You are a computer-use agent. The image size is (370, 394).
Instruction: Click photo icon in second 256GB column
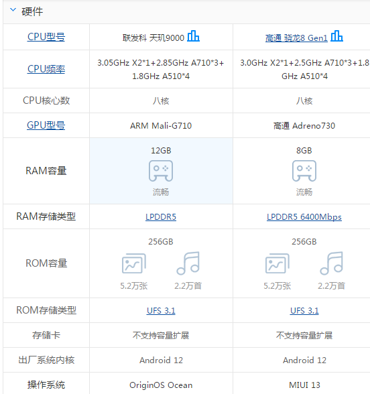click(277, 263)
